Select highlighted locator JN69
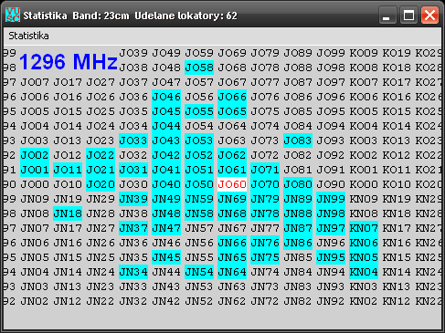The width and height of the screenshot is (445, 333). [x=232, y=199]
